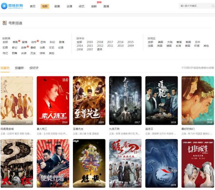
Task: Filter movies by year 2016
Action: click(120, 42)
